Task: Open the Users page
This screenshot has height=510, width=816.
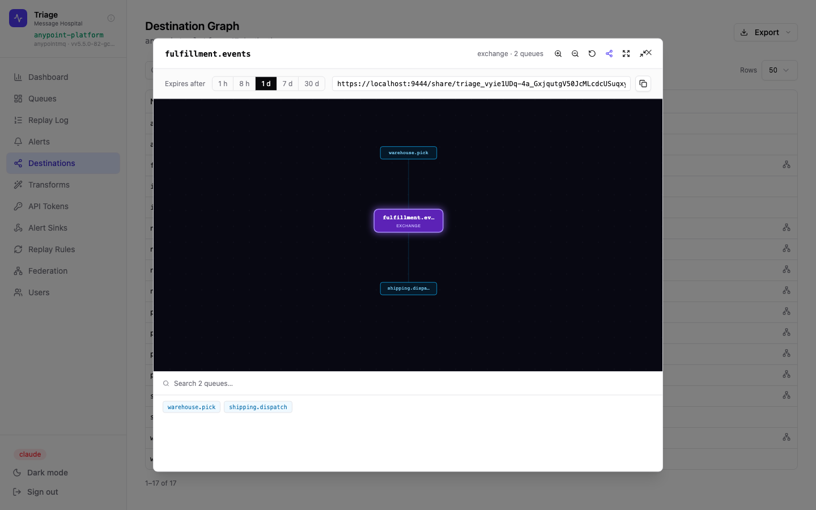Action: pos(63,292)
